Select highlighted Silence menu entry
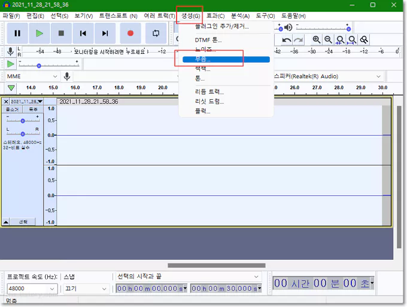 point(226,59)
